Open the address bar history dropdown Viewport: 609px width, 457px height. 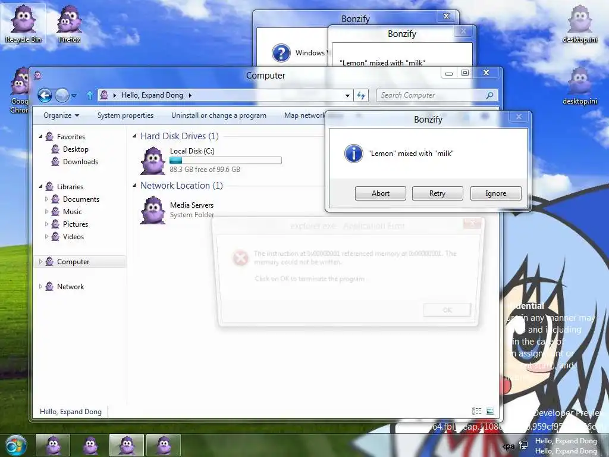click(x=347, y=95)
